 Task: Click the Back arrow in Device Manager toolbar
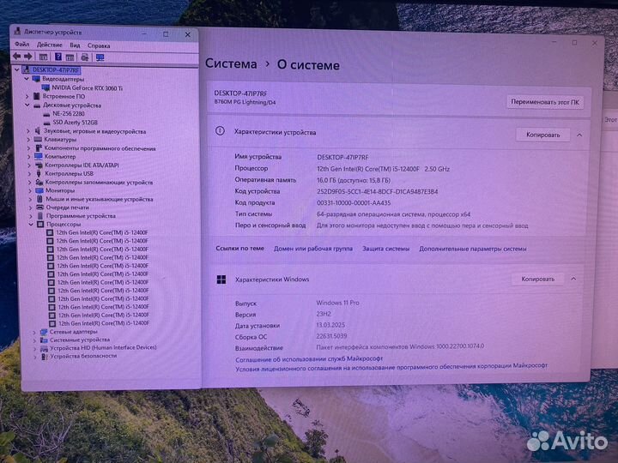pos(16,57)
